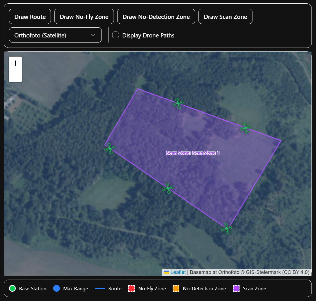The width and height of the screenshot is (316, 301).
Task: Click the red No-Fly Zone color swatch
Action: click(131, 288)
